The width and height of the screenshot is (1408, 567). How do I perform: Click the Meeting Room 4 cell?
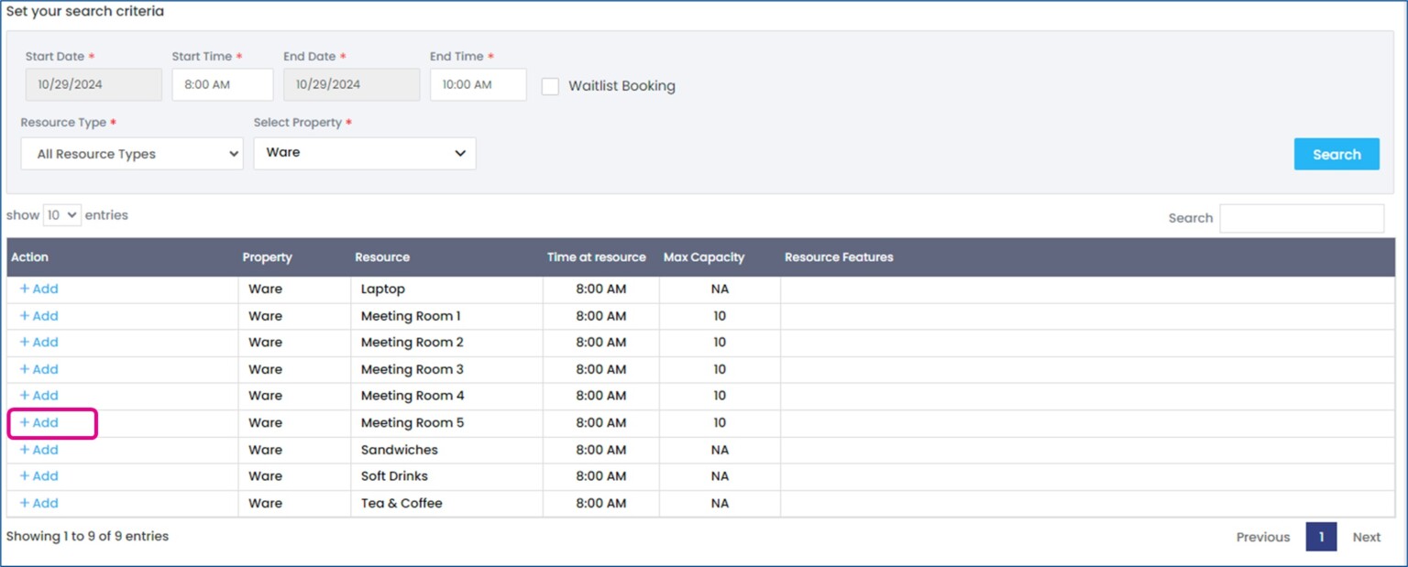[x=446, y=396]
